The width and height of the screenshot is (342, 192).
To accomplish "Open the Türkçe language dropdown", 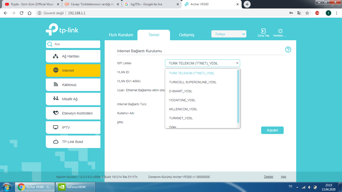I will point(229,34).
